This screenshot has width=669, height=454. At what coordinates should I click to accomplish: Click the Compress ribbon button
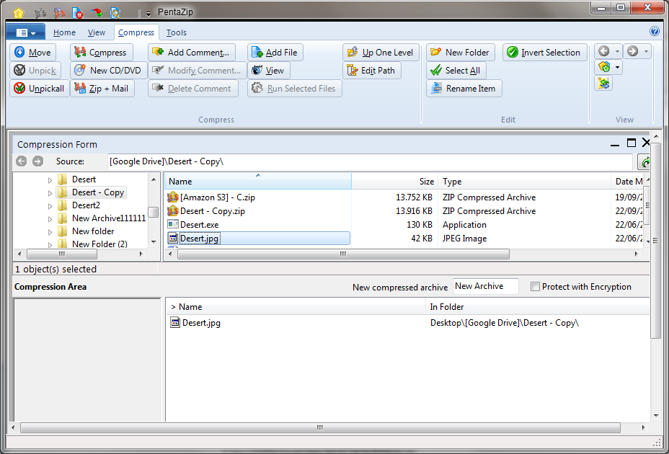102,53
